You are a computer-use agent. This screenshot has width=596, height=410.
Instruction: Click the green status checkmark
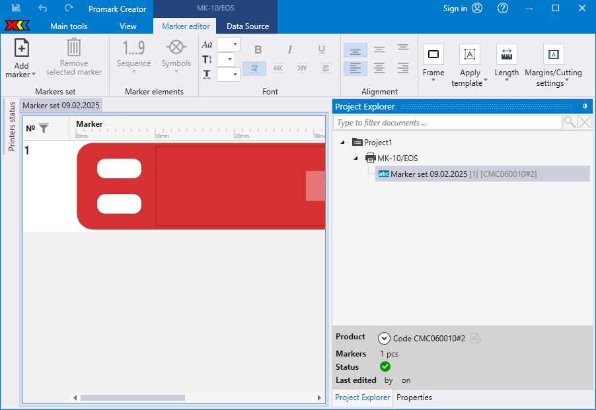(385, 366)
